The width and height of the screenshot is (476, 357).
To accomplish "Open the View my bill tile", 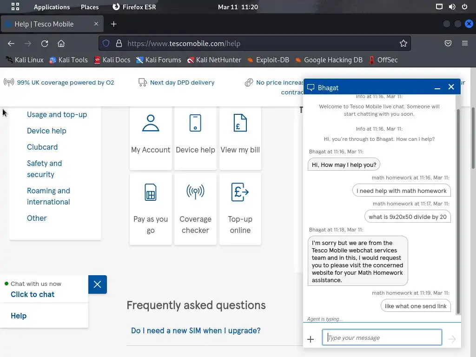I will (x=240, y=138).
